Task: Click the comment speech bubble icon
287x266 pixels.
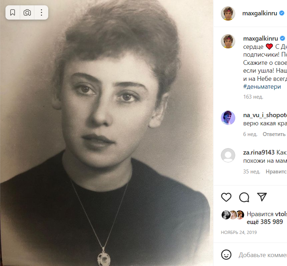Action: coord(244,197)
